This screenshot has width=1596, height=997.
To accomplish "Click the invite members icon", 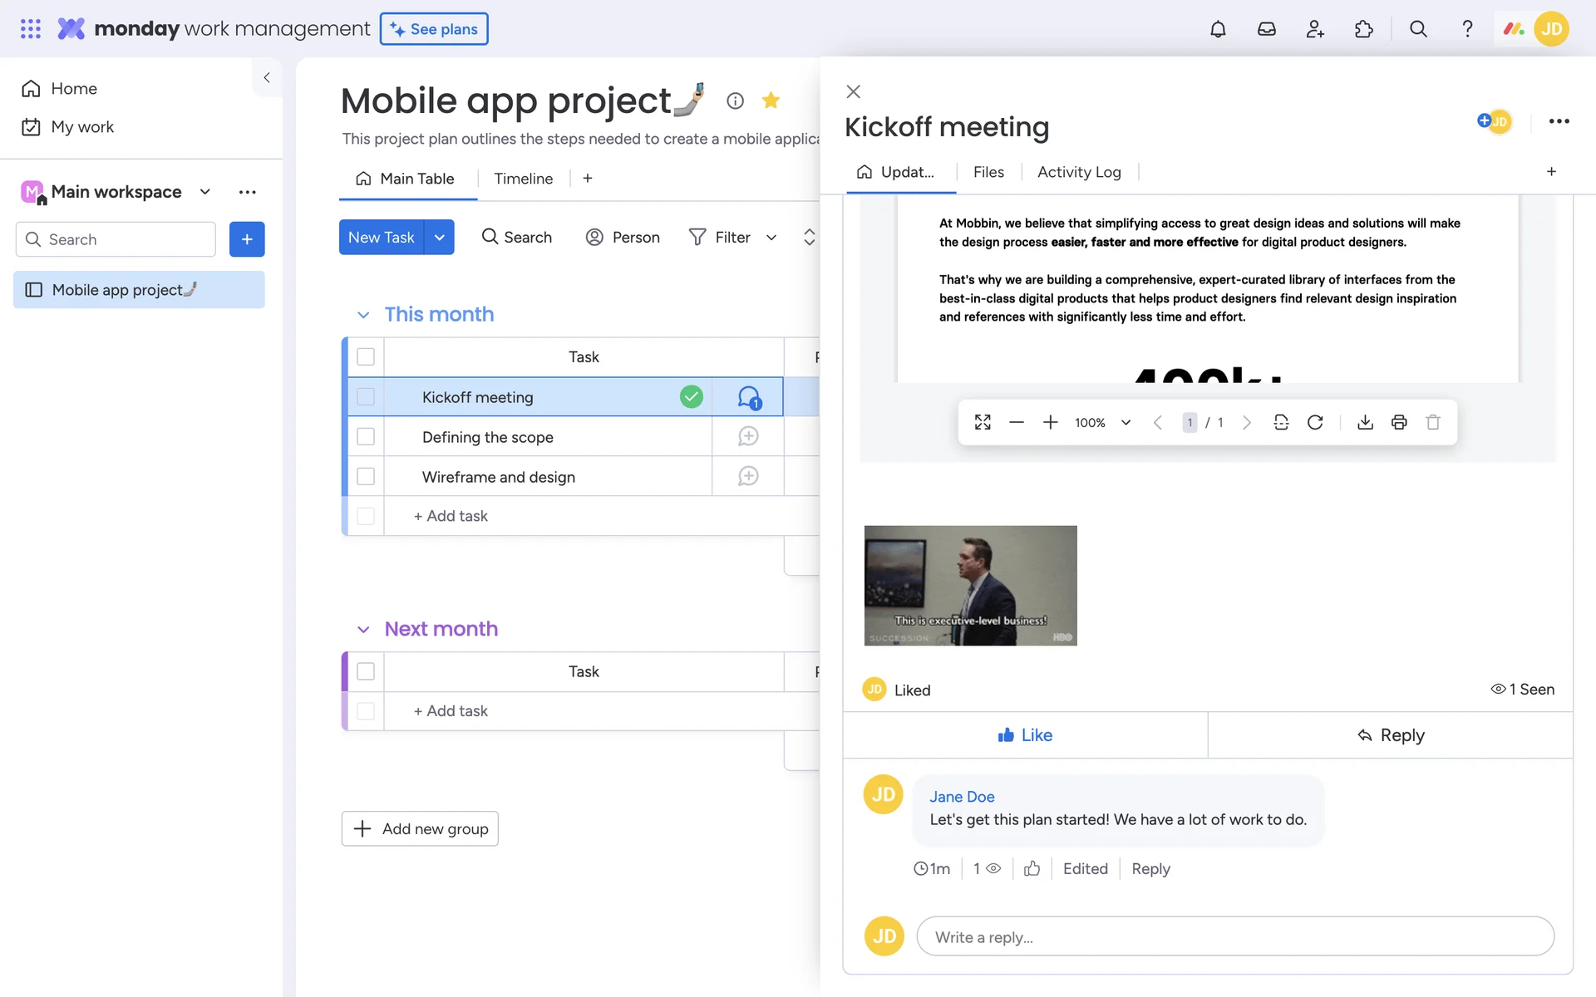I will (1315, 29).
